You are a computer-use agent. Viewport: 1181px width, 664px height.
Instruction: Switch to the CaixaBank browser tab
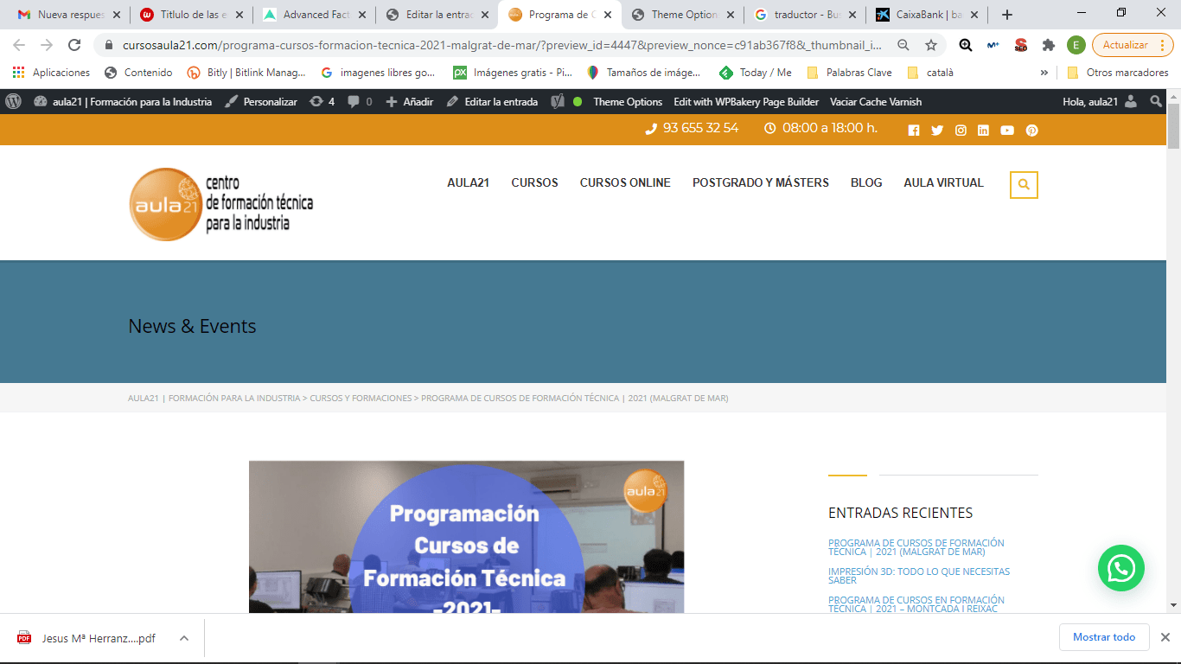click(x=927, y=15)
